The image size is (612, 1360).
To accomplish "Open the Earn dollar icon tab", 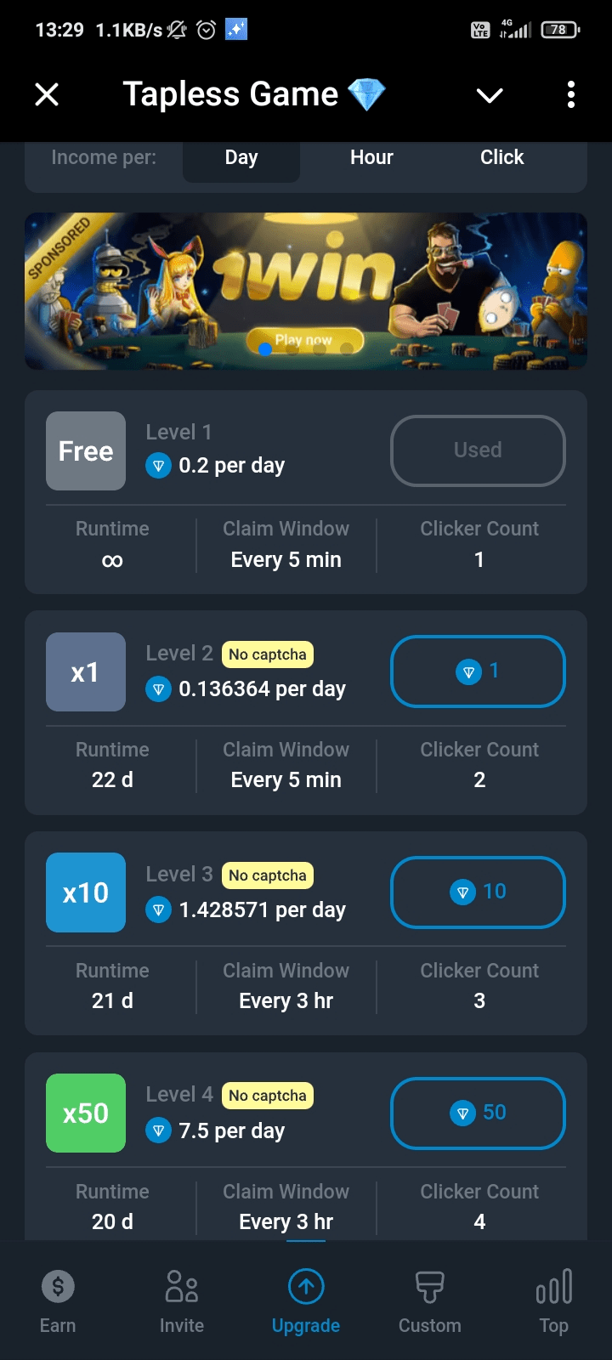I will 58,1287.
